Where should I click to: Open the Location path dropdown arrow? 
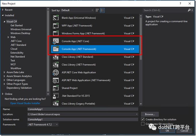[137, 114]
